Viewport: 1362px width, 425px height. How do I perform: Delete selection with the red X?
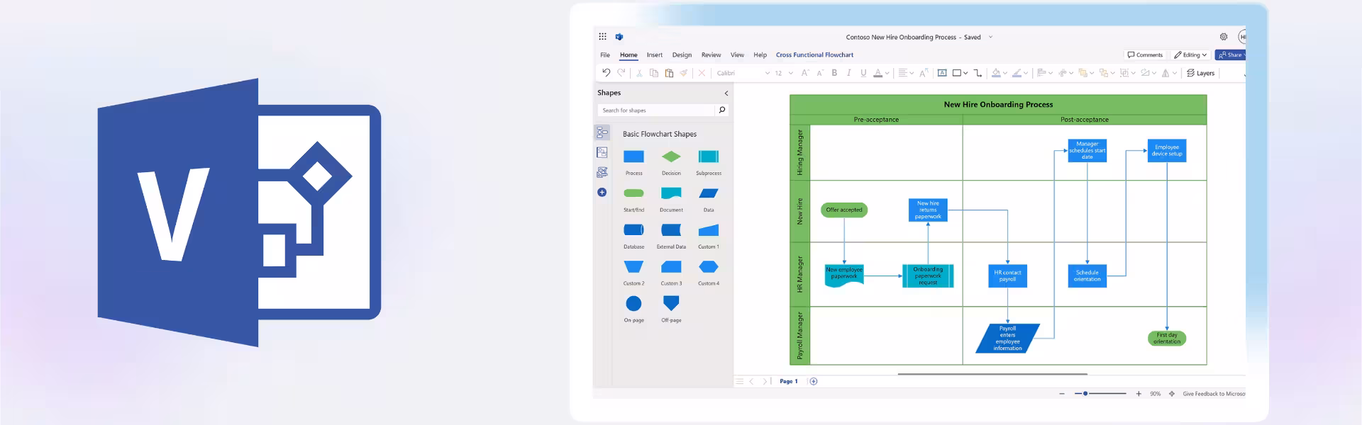click(x=702, y=73)
